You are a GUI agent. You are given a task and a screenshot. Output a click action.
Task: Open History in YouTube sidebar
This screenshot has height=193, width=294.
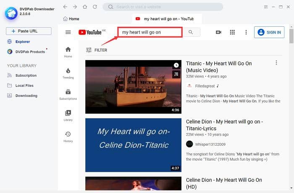coord(68,137)
